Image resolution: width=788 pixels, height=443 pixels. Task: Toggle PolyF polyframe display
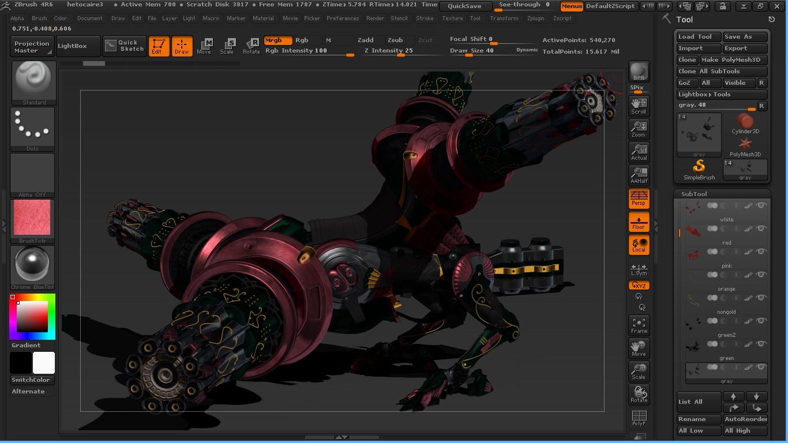pyautogui.click(x=639, y=418)
